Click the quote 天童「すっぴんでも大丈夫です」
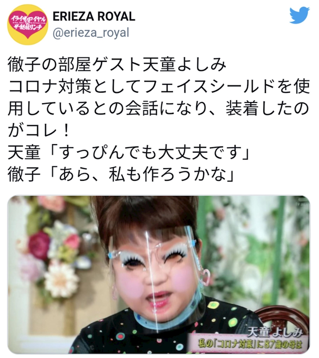Image resolution: width=319 pixels, height=358 pixels. 129,153
